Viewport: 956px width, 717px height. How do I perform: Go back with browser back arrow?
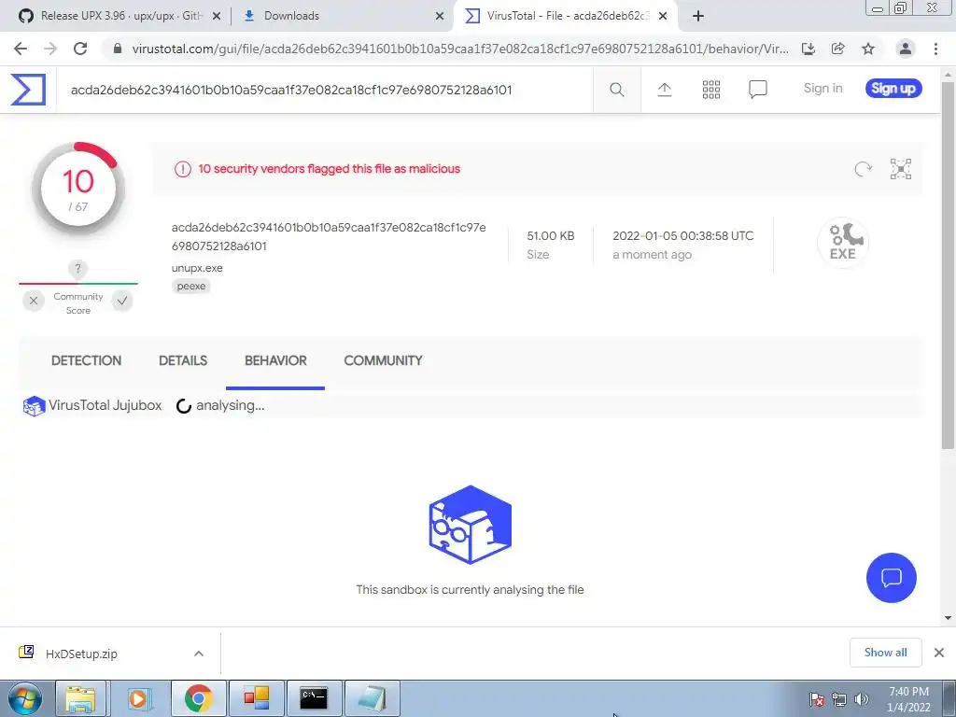[21, 49]
